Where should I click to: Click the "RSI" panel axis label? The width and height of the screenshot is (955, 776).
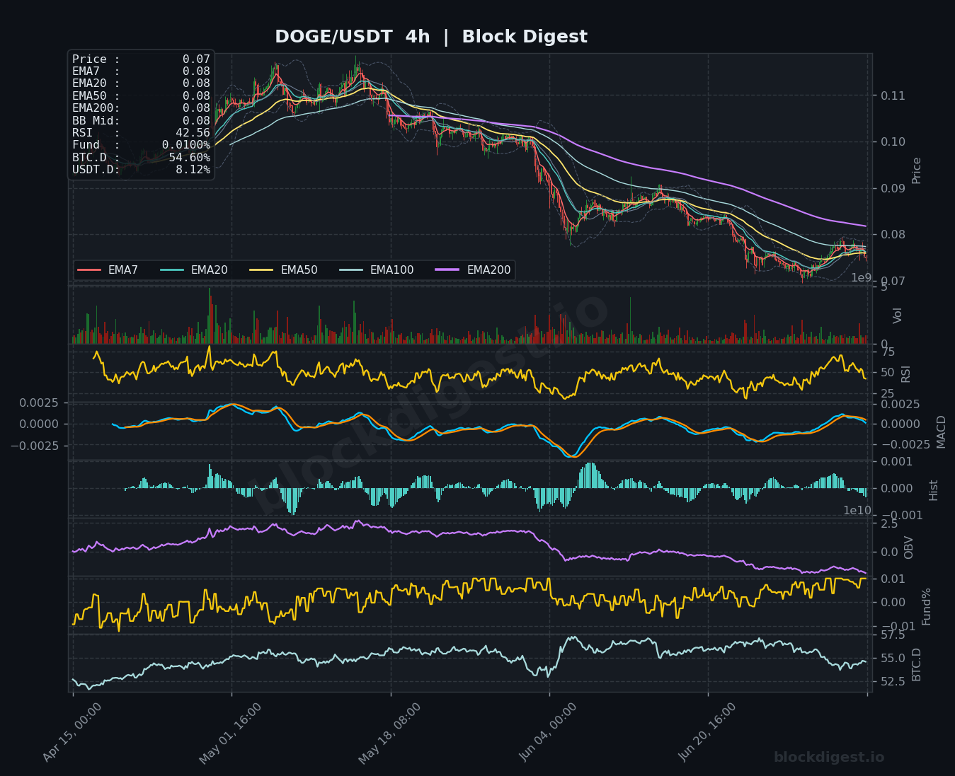tap(906, 373)
